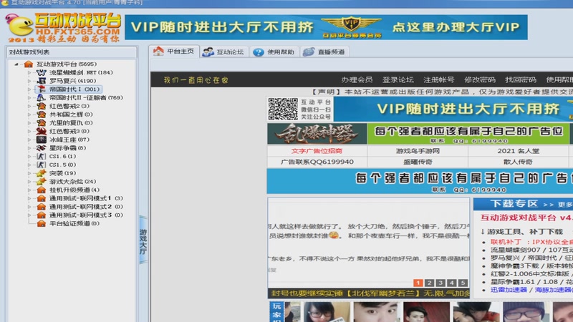This screenshot has height=322, width=573.
Task: Click 修改密码 in the web nav
Action: pyautogui.click(x=480, y=79)
